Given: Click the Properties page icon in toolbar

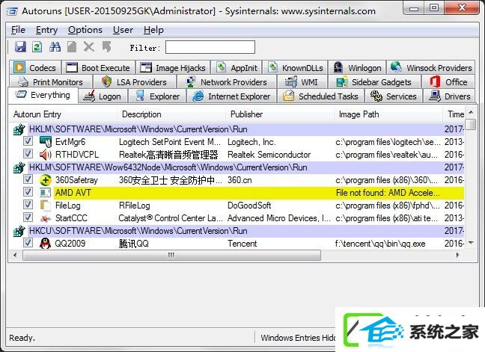Looking at the screenshot, I should click(72, 47).
